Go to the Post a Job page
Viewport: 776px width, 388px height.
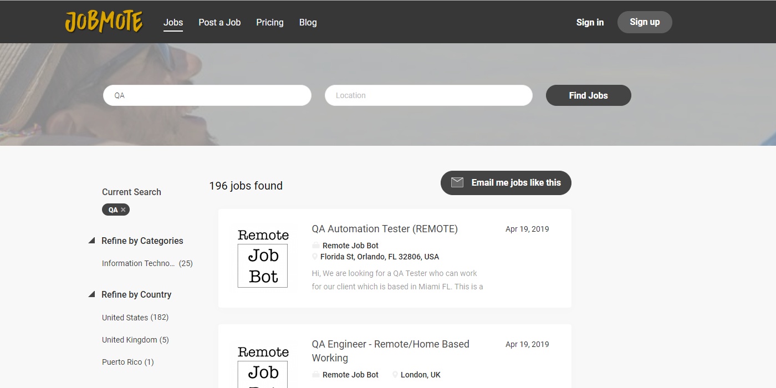point(219,23)
